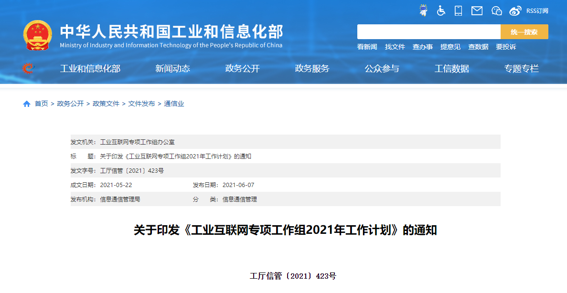Select the 新闻动态 navigation item
The image size is (567, 293).
click(172, 69)
